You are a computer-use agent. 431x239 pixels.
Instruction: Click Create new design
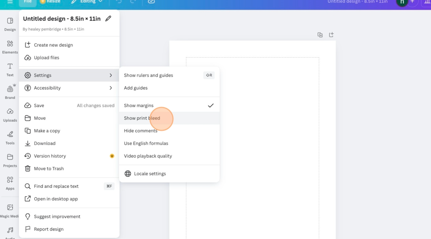click(x=53, y=45)
